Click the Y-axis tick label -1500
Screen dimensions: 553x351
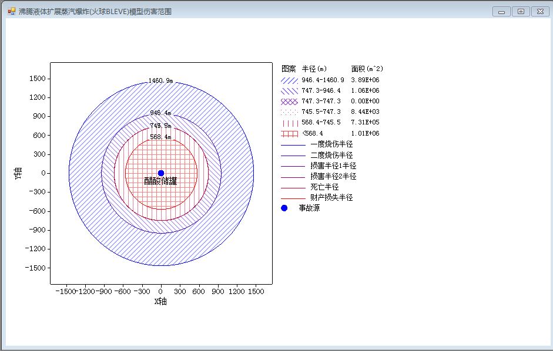tap(35, 268)
